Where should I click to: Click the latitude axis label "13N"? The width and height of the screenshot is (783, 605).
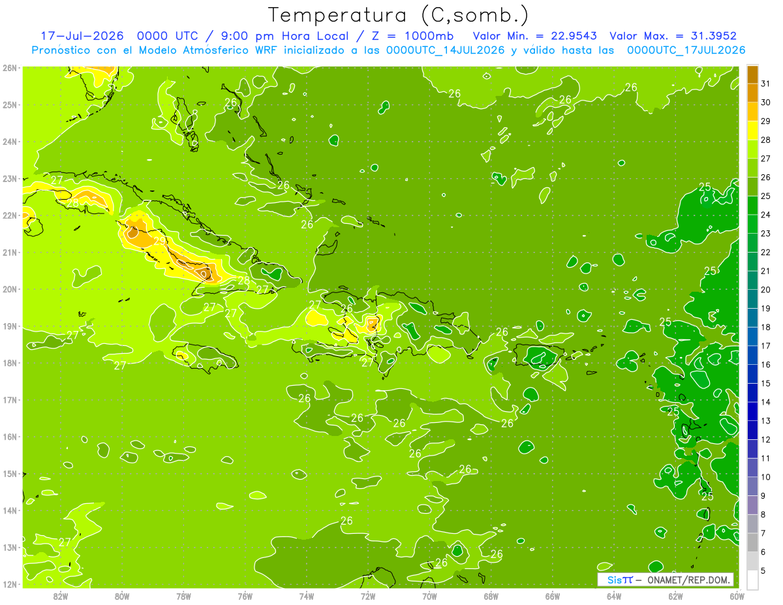coord(10,548)
